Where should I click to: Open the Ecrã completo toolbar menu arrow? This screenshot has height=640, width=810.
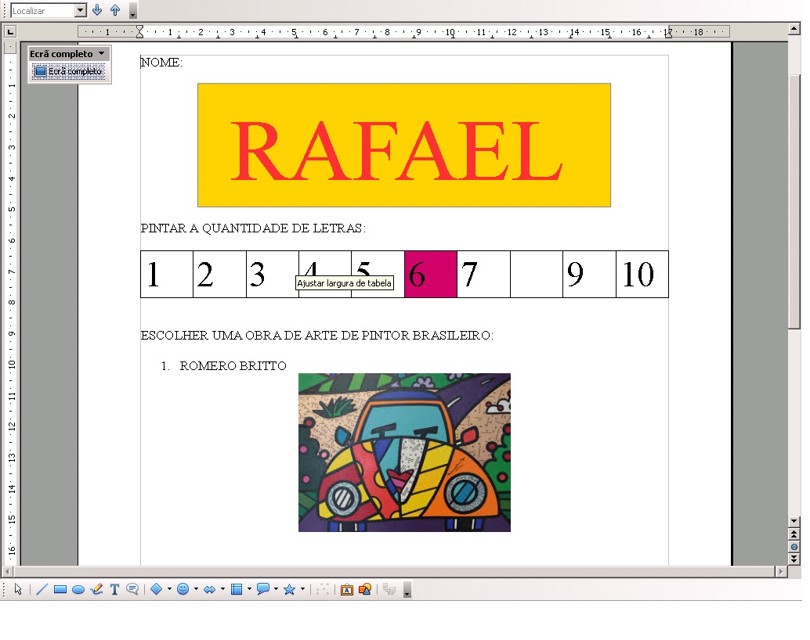[x=102, y=53]
